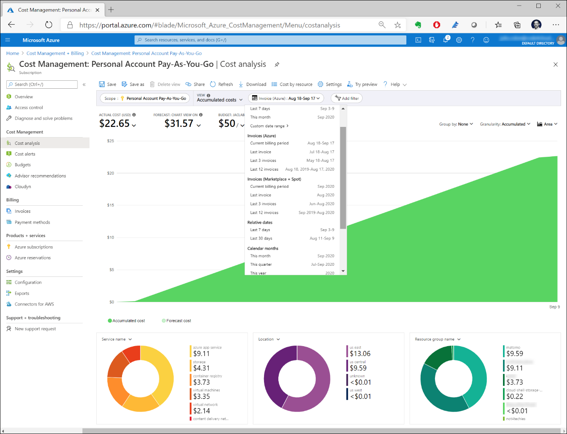The height and width of the screenshot is (434, 567).
Task: Click the date dropdown scrollbar down arrow
Action: click(343, 271)
